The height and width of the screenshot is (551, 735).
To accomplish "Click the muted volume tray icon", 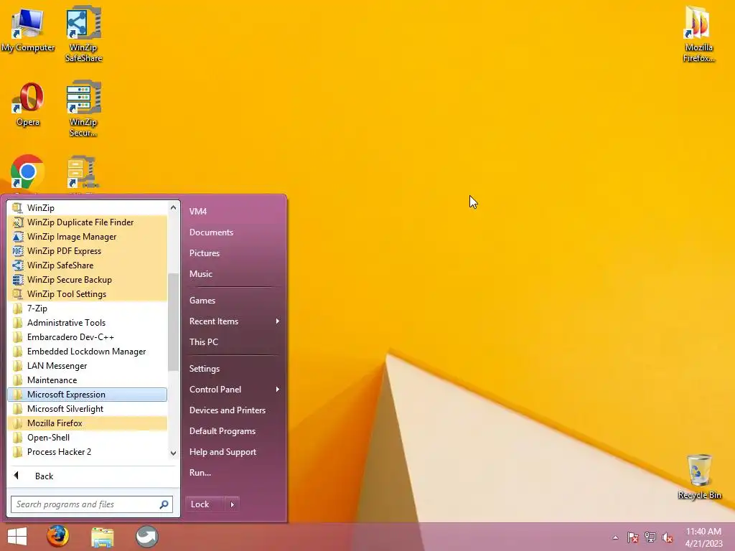I will pyautogui.click(x=668, y=537).
